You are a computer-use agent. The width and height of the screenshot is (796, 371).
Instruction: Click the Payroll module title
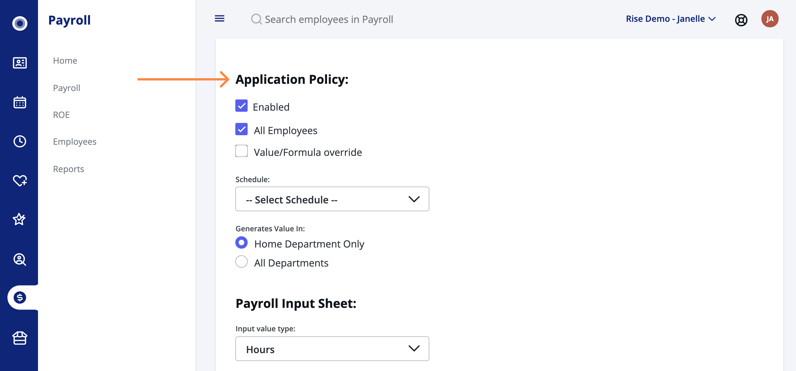[69, 20]
